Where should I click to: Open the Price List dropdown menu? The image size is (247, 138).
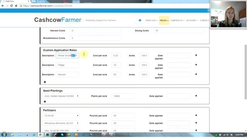click(x=152, y=20)
